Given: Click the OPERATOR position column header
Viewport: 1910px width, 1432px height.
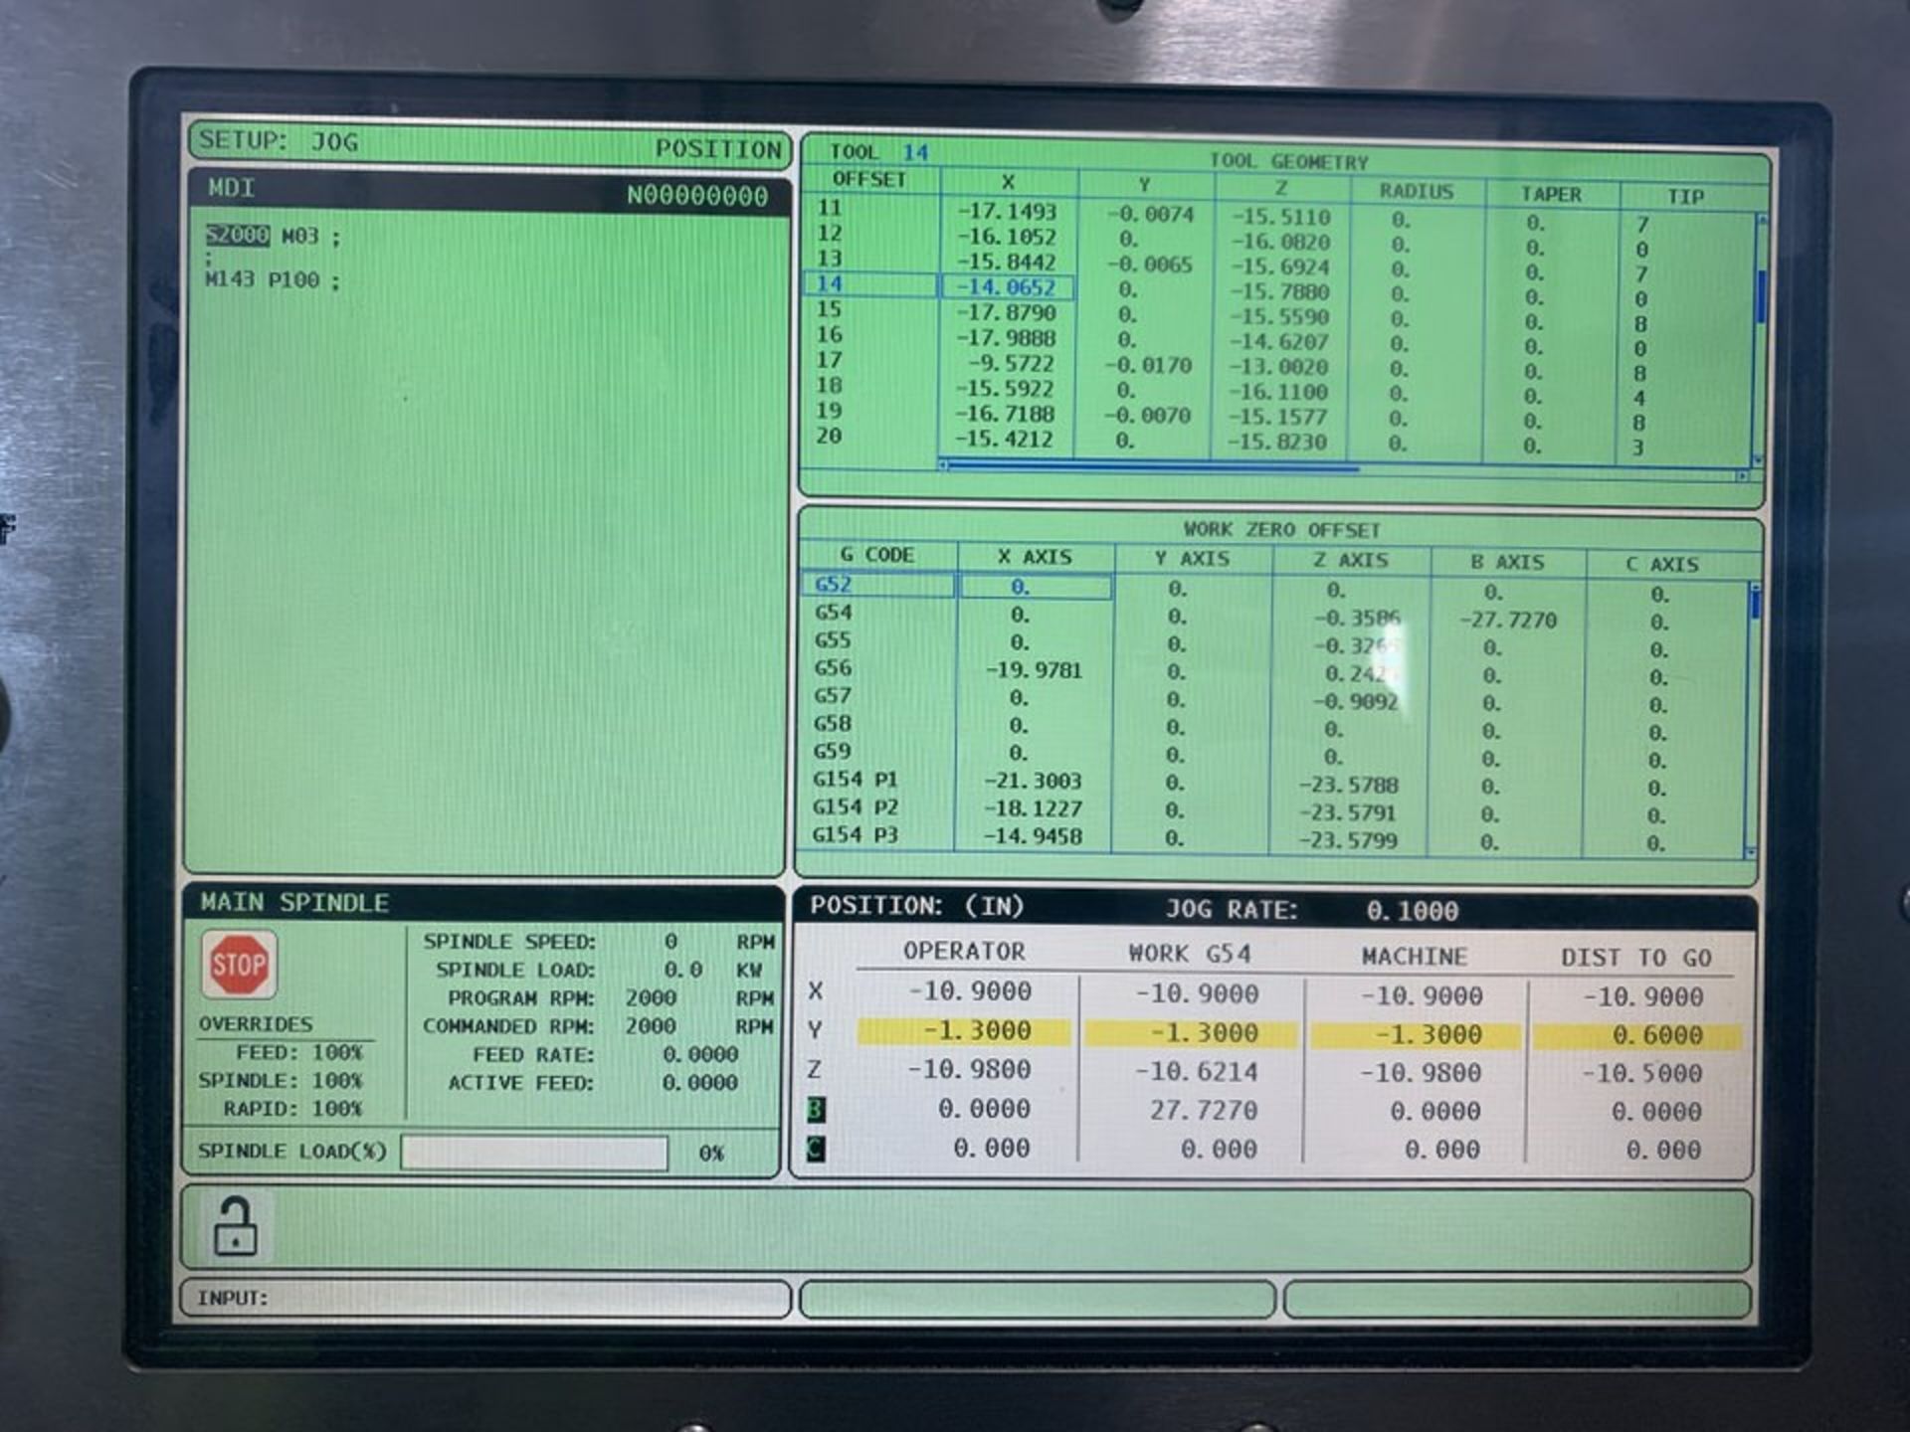Looking at the screenshot, I should 964,952.
